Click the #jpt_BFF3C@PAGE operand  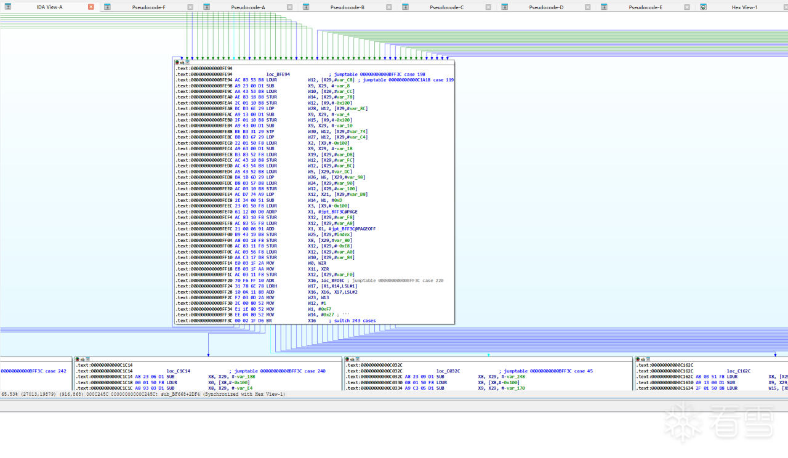click(338, 212)
